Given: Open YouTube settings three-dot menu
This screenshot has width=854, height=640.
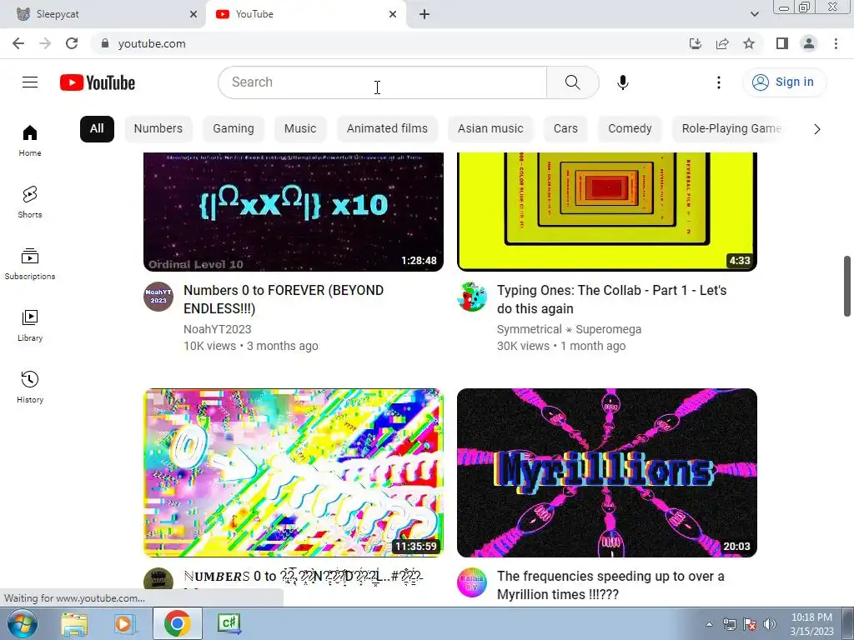Looking at the screenshot, I should point(718,82).
